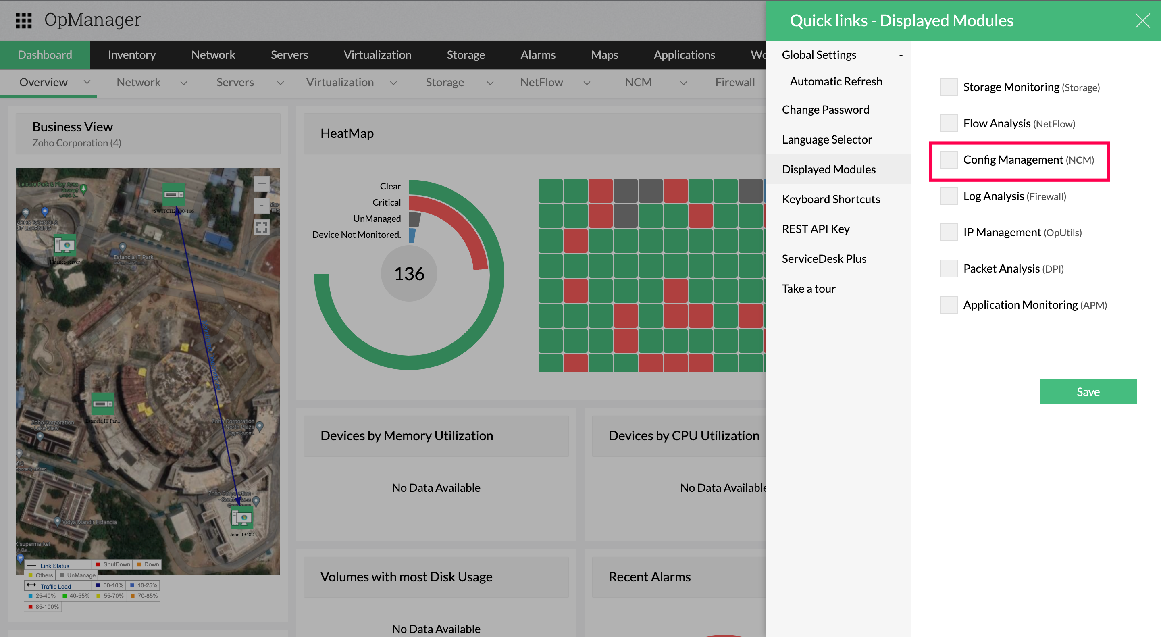Image resolution: width=1161 pixels, height=637 pixels.
Task: Click the John-13482 computer icon on map
Action: tap(241, 518)
